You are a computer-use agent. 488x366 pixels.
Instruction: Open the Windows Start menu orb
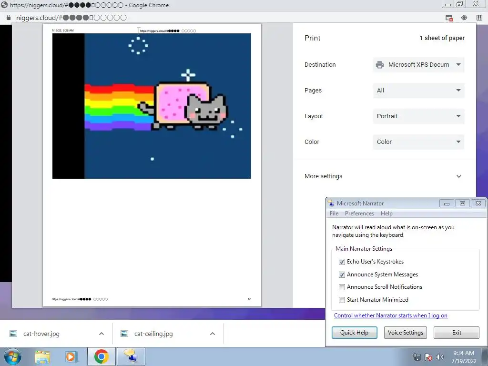pyautogui.click(x=12, y=356)
